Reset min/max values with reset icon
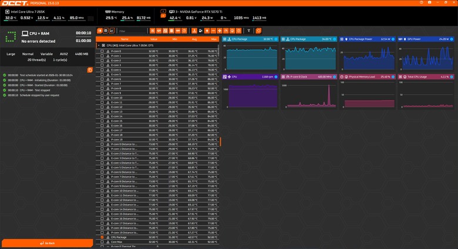 coord(258,31)
